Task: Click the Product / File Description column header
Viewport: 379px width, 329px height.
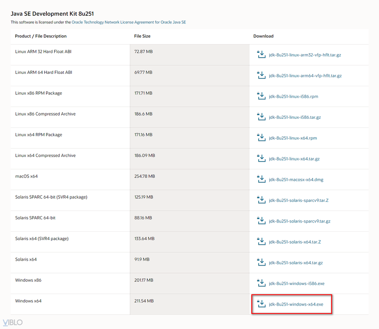Action: point(40,36)
